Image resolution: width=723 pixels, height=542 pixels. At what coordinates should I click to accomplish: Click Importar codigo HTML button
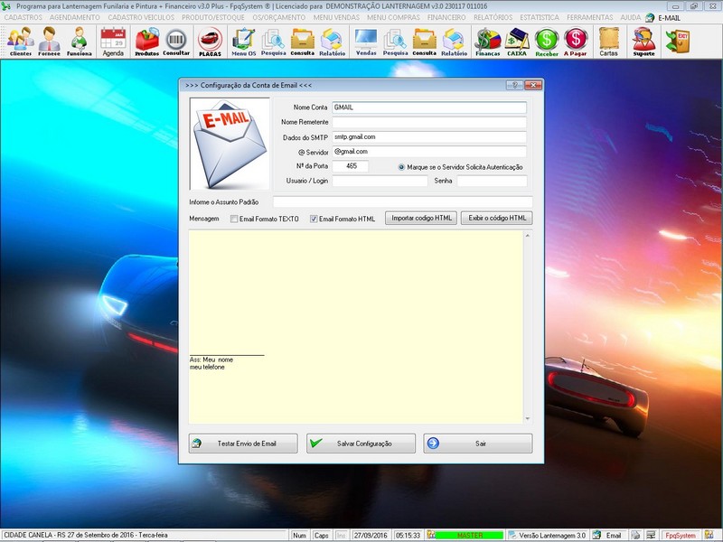click(420, 219)
